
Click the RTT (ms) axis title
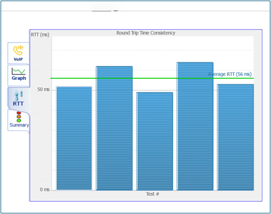tap(40, 35)
